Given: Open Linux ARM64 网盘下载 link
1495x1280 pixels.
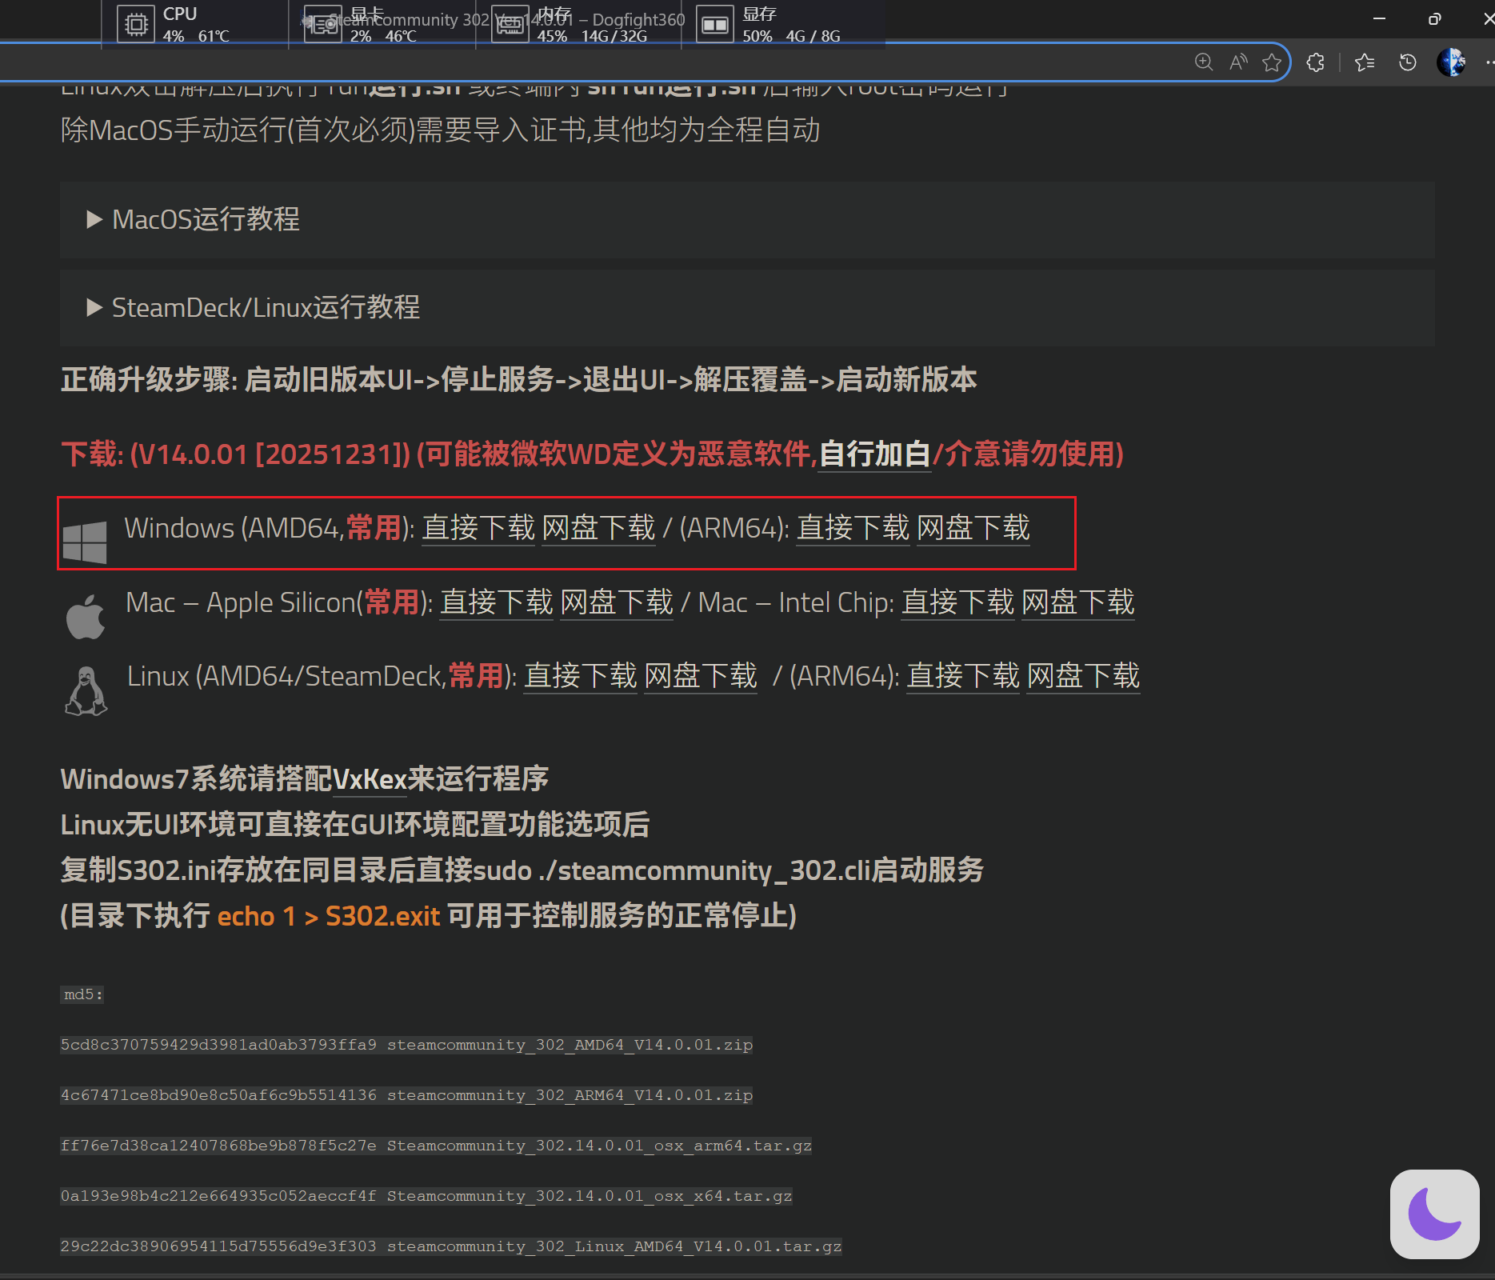Looking at the screenshot, I should coord(1083,676).
